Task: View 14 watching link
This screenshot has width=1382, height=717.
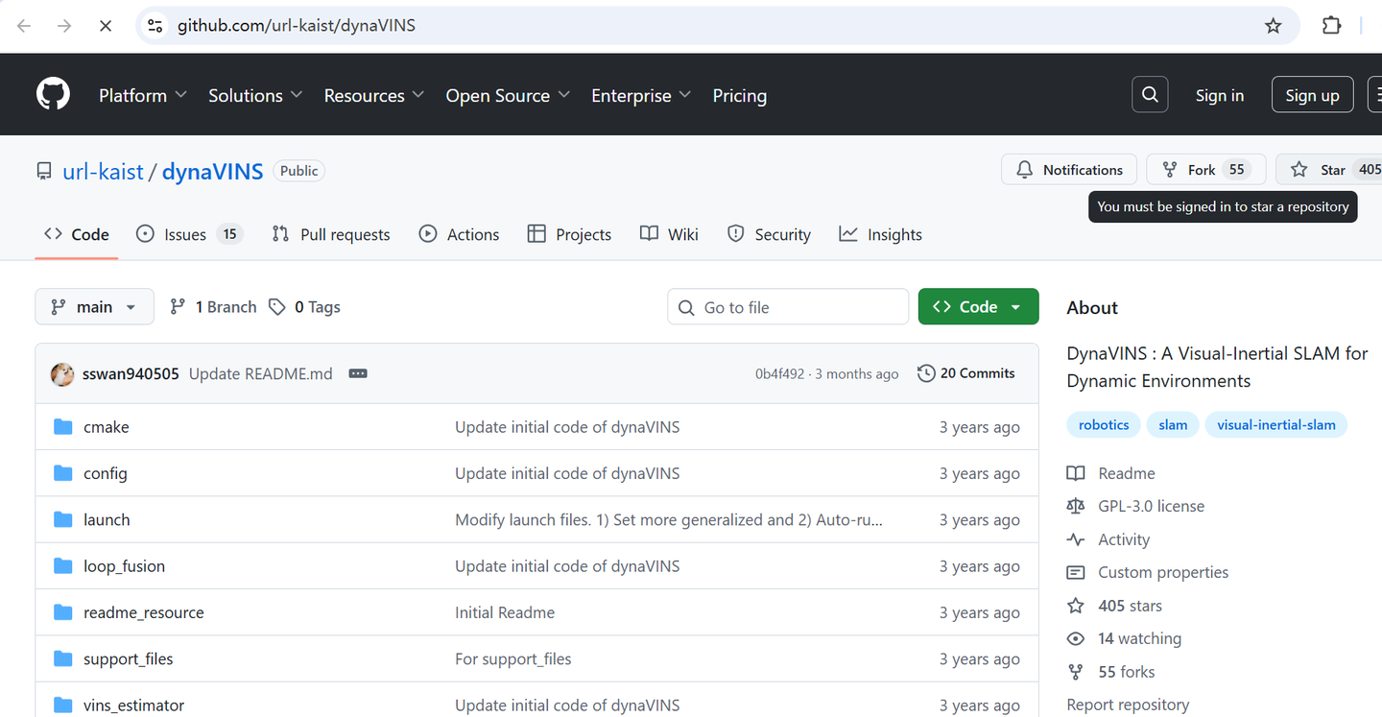Action: 1125,638
